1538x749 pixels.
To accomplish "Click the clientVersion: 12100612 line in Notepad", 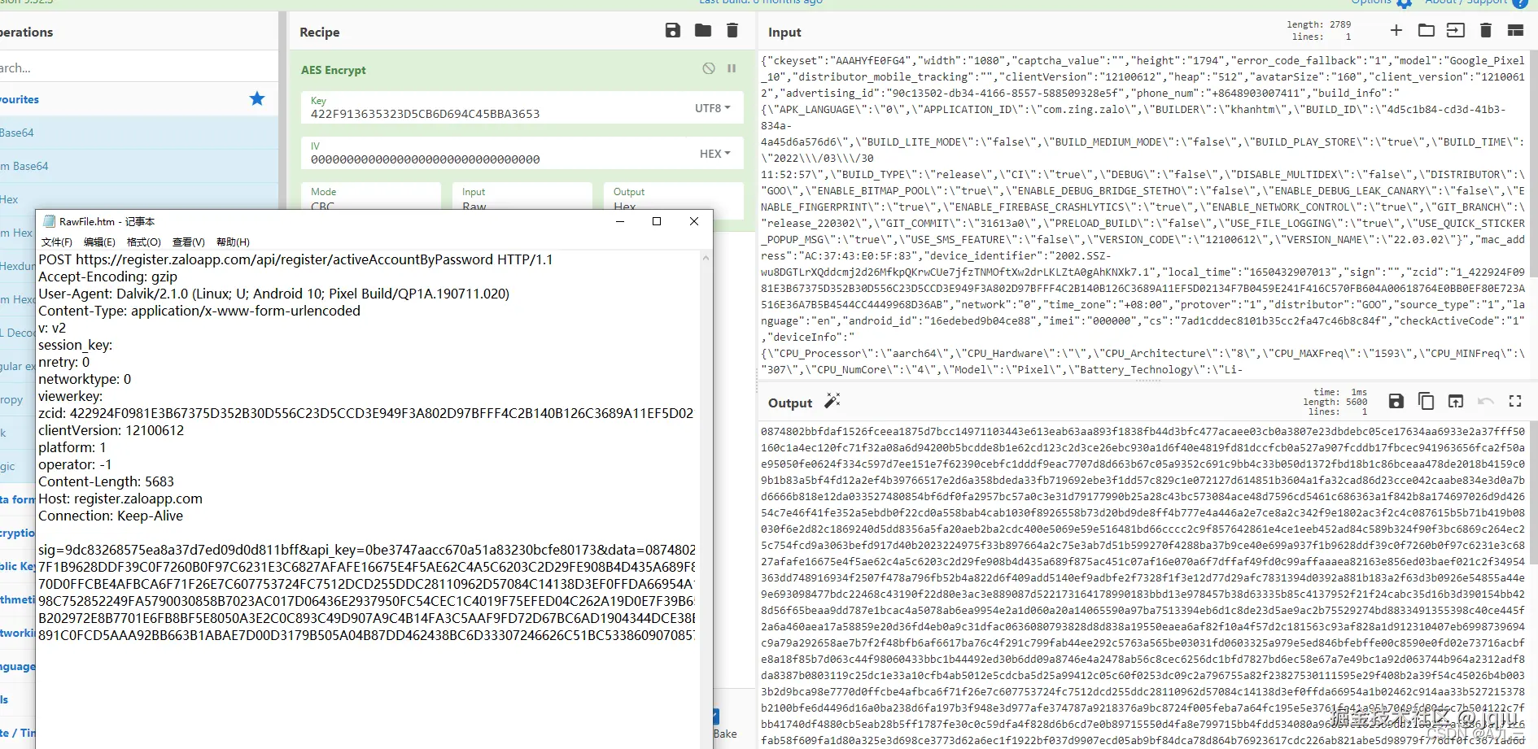I will pos(111,430).
